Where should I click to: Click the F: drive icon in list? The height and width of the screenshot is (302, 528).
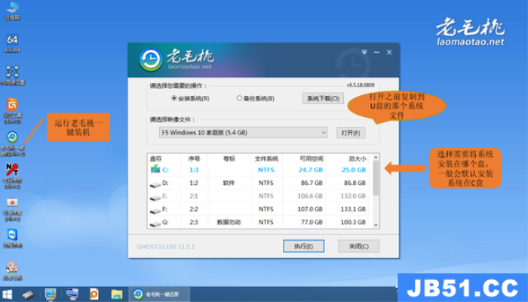point(155,211)
